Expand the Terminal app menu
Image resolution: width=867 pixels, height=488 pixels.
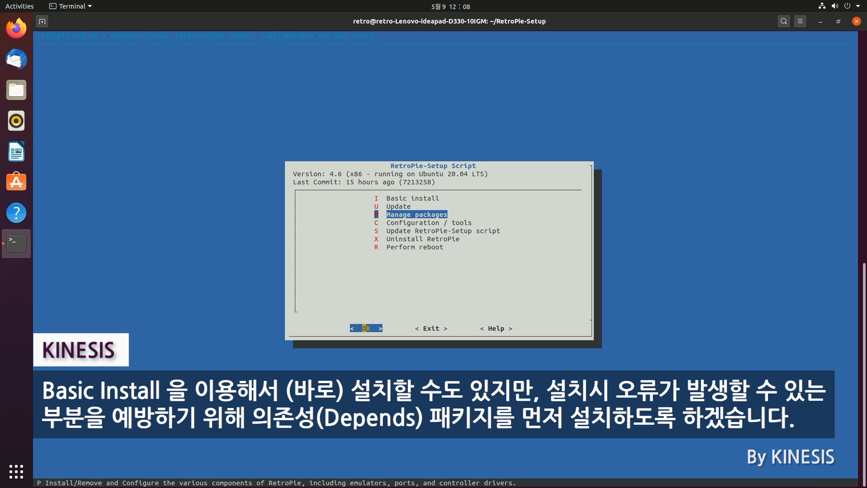[71, 6]
